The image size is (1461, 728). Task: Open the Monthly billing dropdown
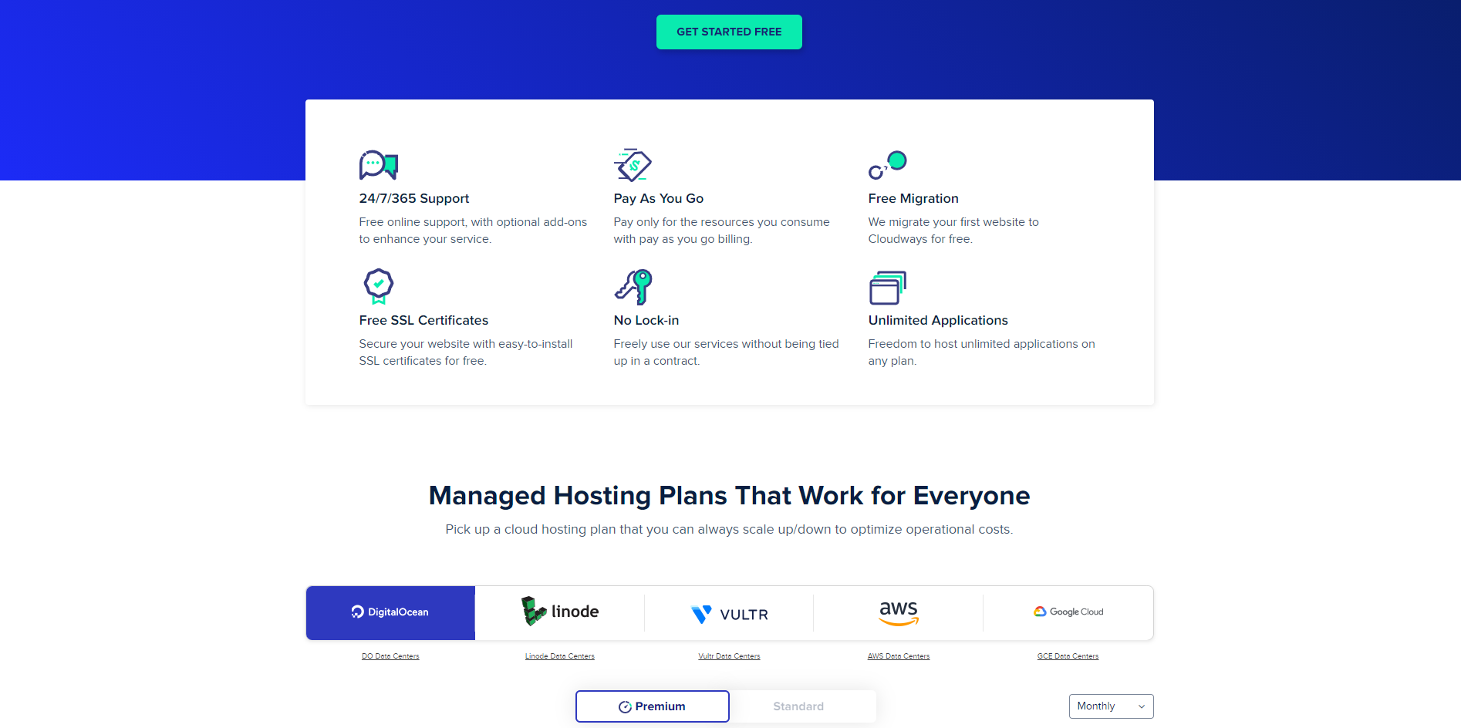pyautogui.click(x=1111, y=706)
